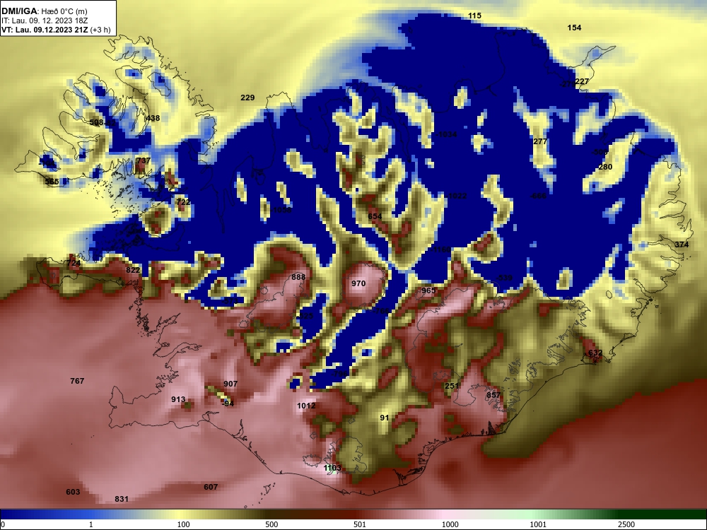Click the map value 913
This screenshot has height=530, width=707.
click(178, 400)
